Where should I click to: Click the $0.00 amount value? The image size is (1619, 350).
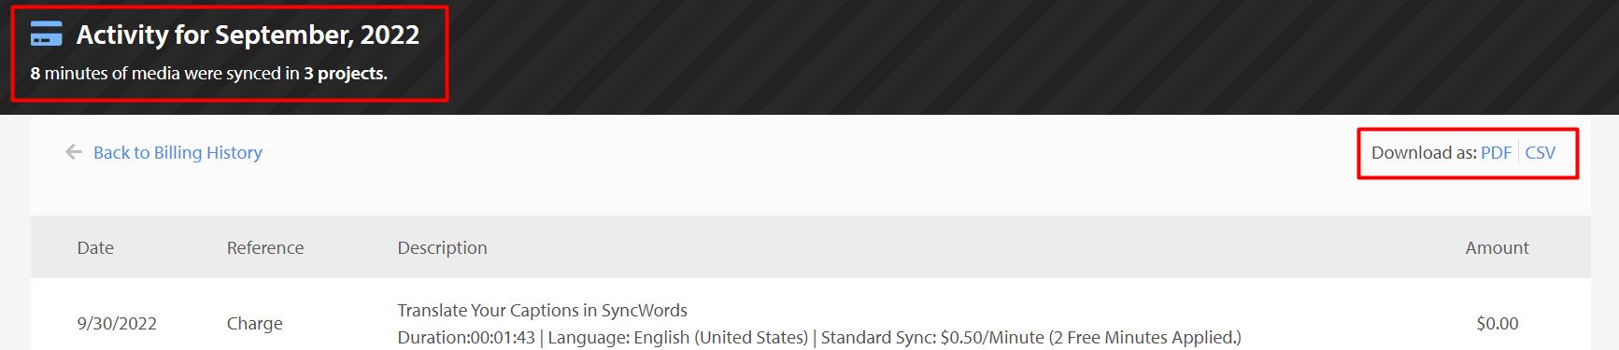click(1497, 323)
